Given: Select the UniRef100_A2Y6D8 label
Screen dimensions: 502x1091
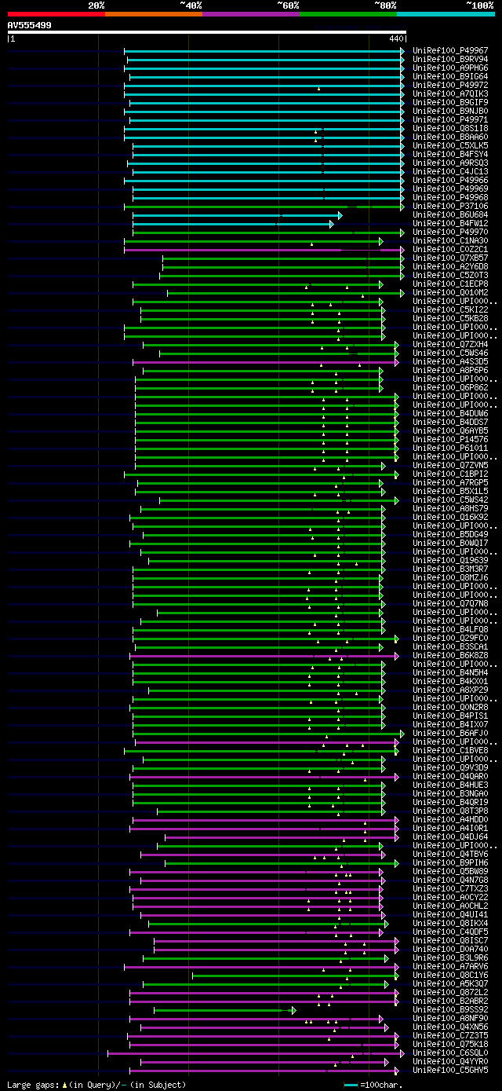Looking at the screenshot, I should (450, 266).
